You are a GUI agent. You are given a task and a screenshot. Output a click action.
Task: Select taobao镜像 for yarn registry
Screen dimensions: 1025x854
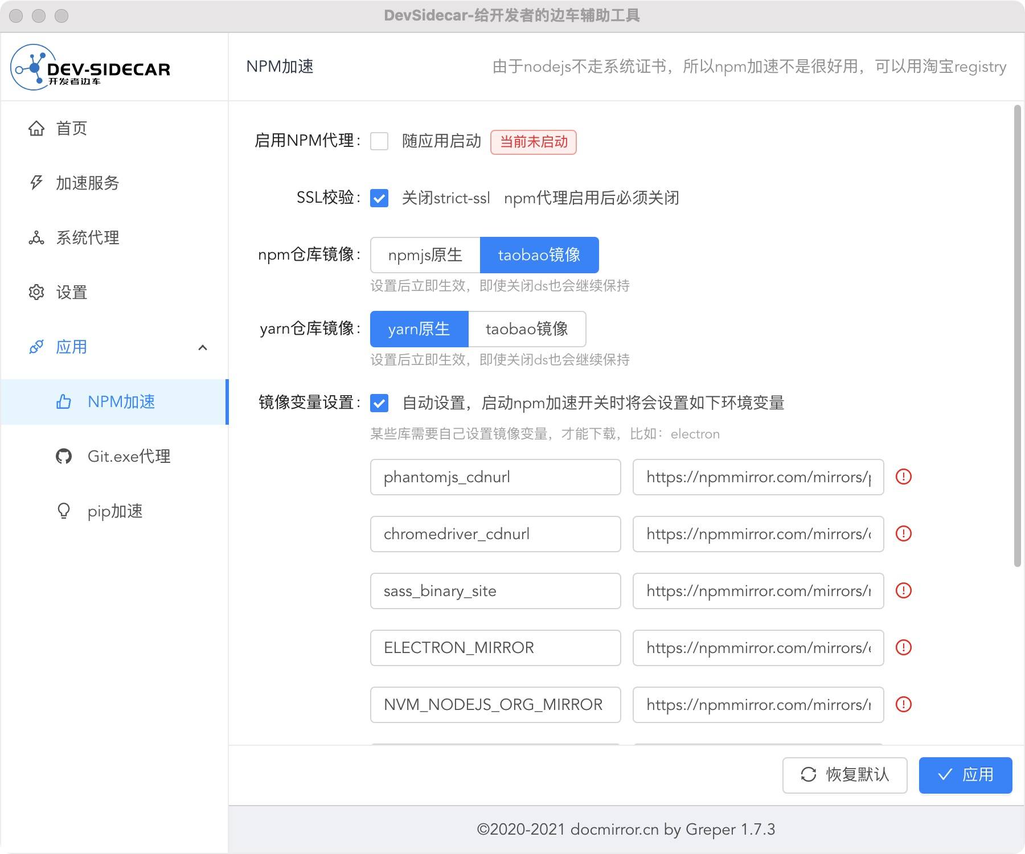527,329
